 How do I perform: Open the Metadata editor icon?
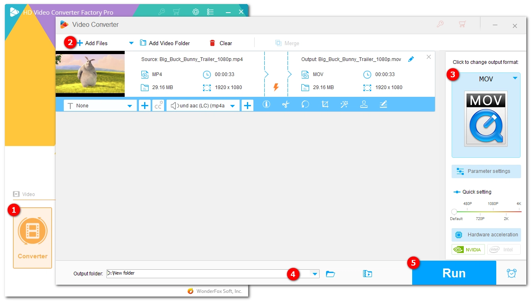383,105
